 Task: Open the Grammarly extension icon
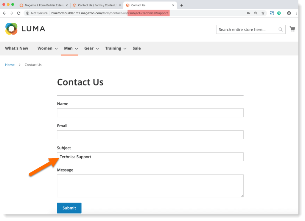(279, 13)
